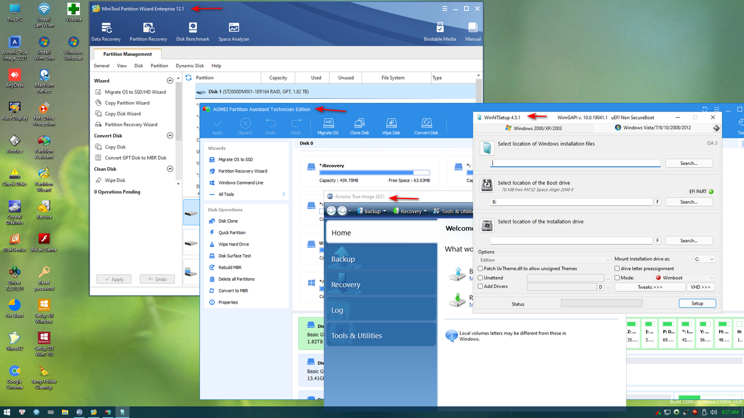
Task: Open Bootice desktop shortcut
Action: [x=15, y=145]
